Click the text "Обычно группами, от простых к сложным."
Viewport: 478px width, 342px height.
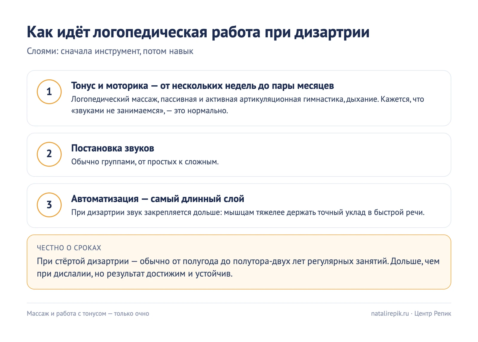[x=145, y=162]
